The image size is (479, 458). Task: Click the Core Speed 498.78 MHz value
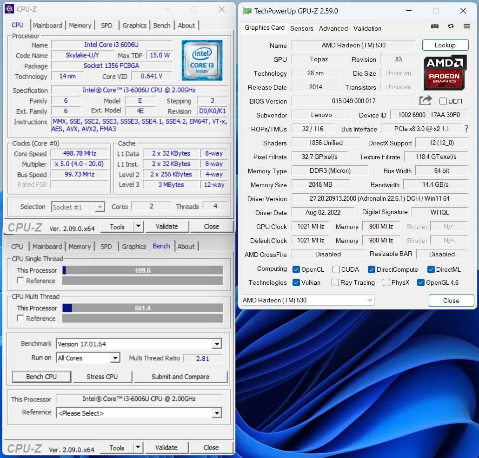pyautogui.click(x=80, y=153)
